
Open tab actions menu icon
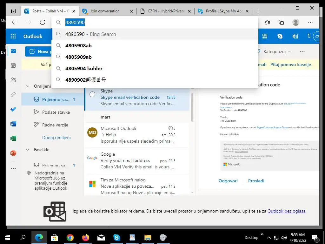13,11
